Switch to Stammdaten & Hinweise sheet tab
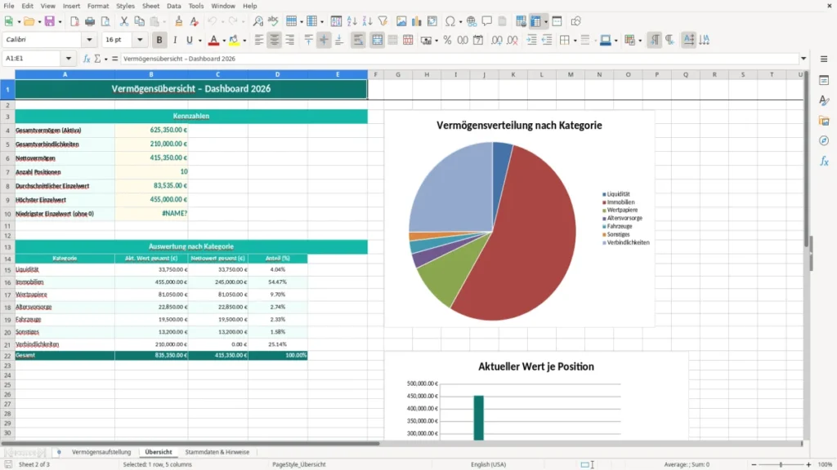The image size is (837, 470). 217,452
